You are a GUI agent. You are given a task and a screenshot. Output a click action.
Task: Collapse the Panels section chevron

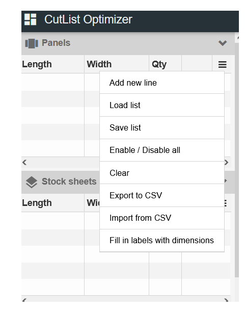223,43
